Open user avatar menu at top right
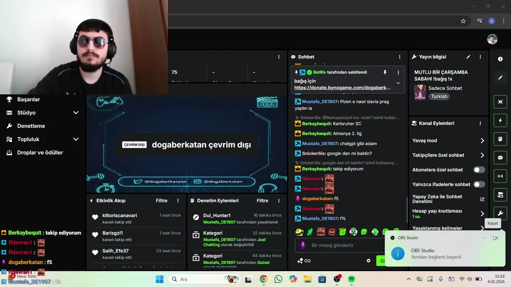The height and width of the screenshot is (287, 511). click(x=492, y=39)
